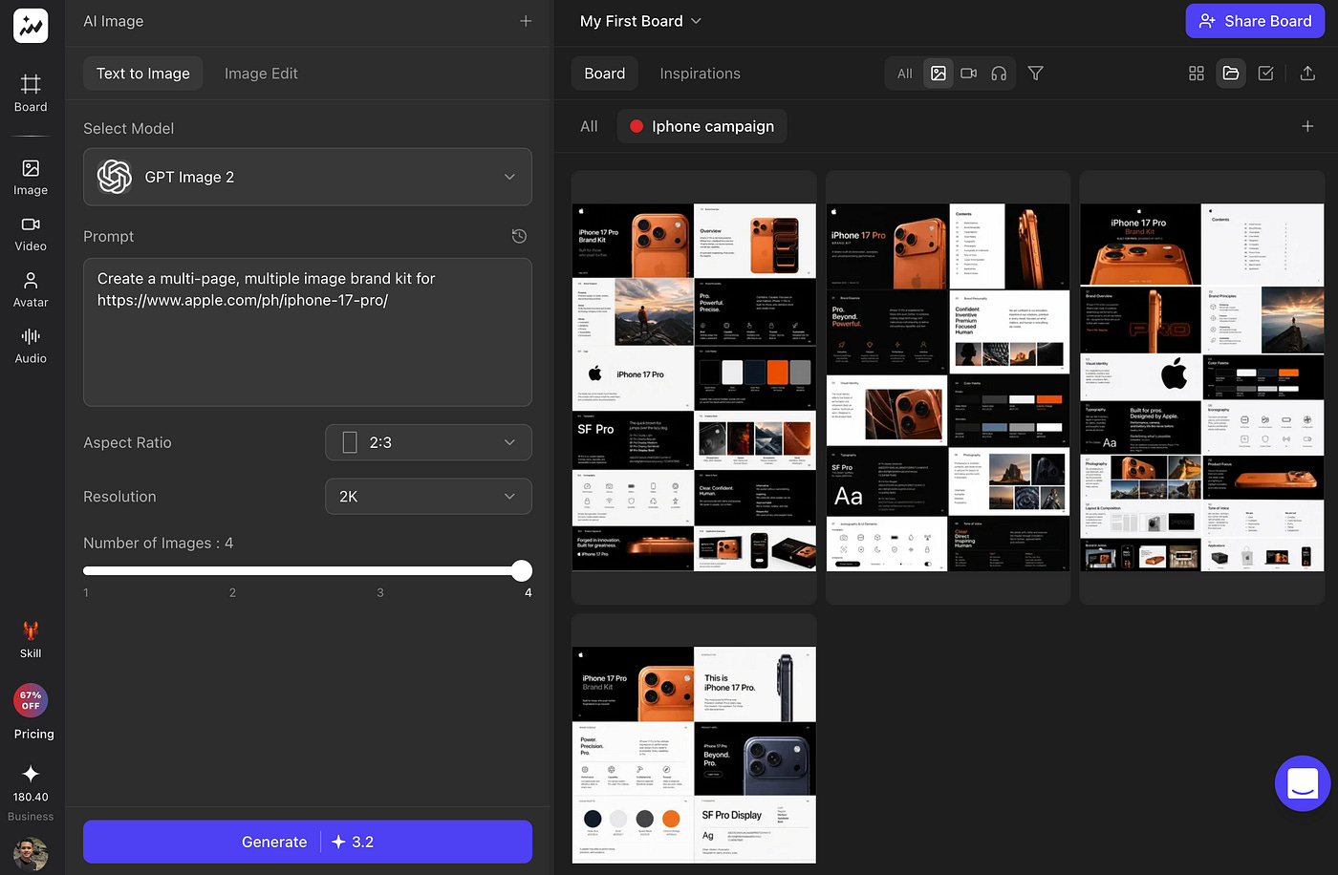The image size is (1338, 875).
Task: Open the GPT Image 2 model dropdown
Action: tap(308, 177)
